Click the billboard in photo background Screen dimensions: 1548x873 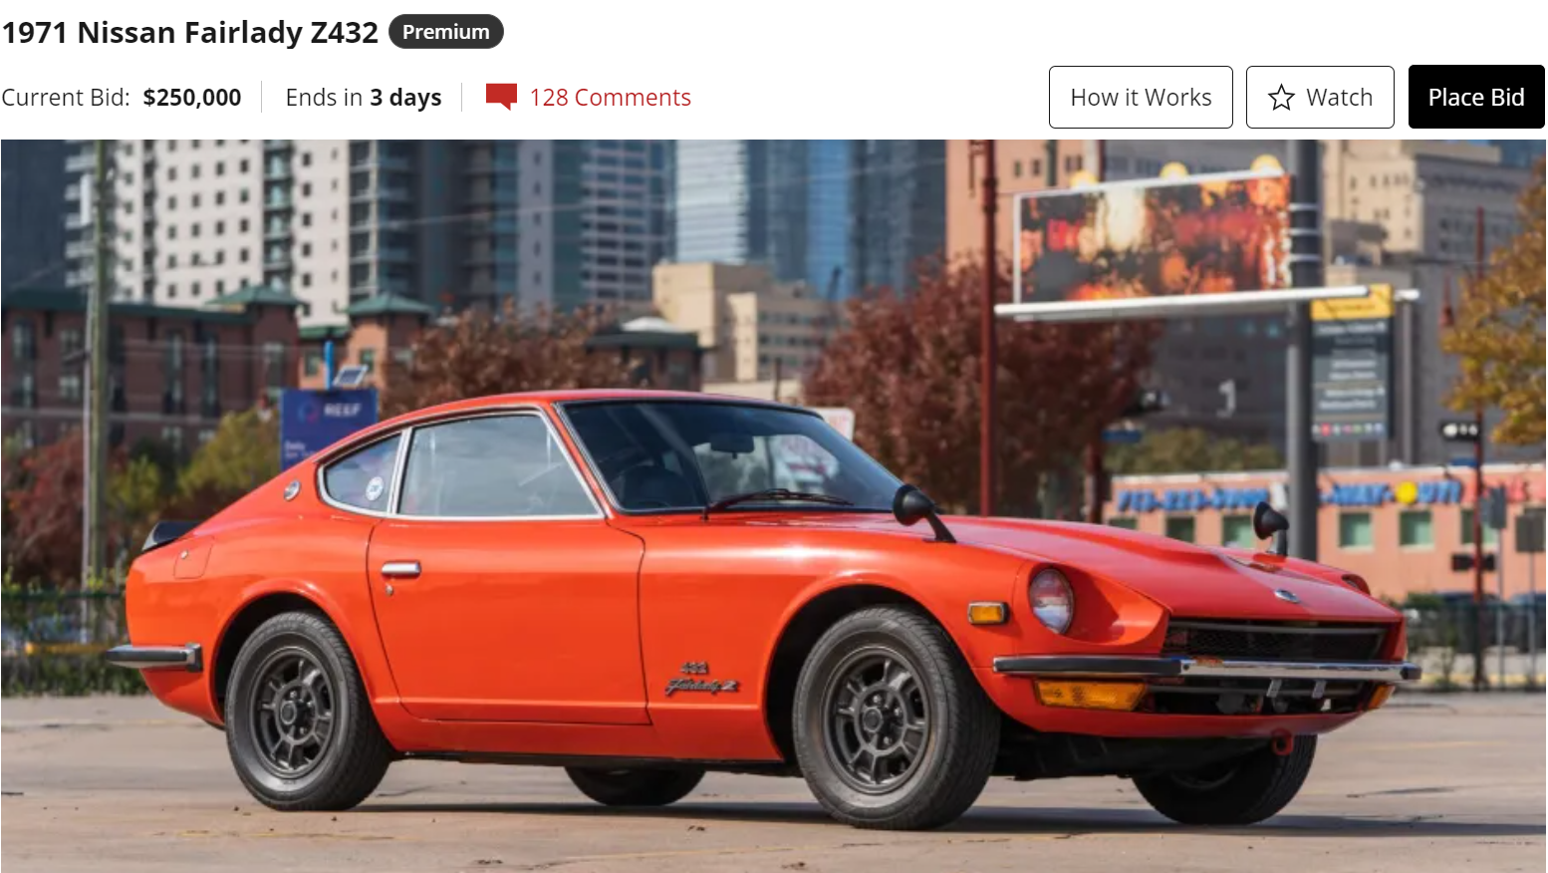[1154, 239]
